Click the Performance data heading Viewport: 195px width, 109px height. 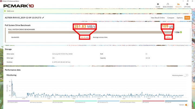tap(12, 70)
